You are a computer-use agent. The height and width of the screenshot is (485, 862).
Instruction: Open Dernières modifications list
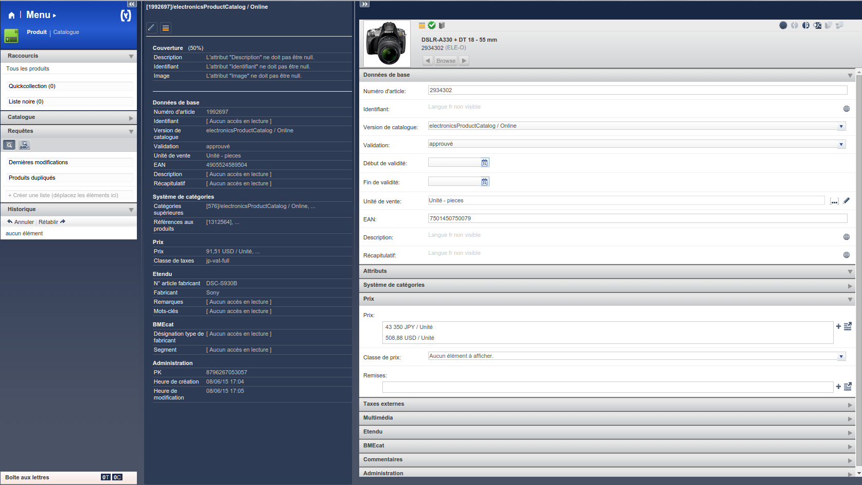[x=69, y=162]
